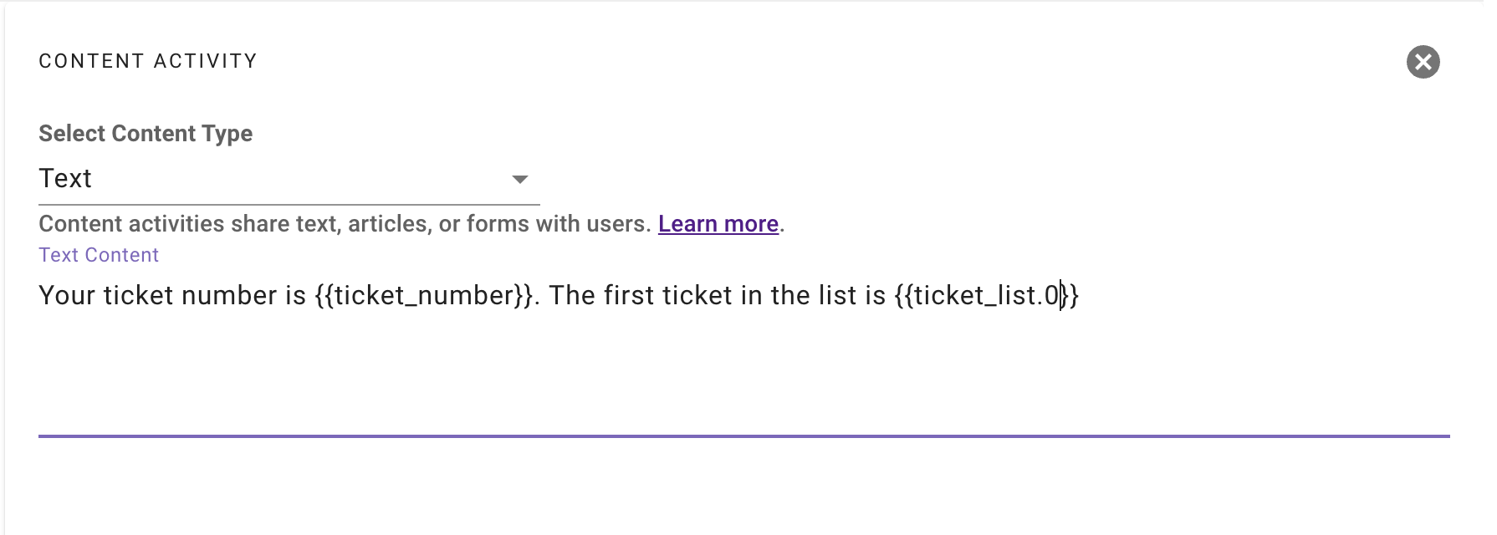The height and width of the screenshot is (535, 1497).
Task: Open the Learn more link
Action: [718, 224]
